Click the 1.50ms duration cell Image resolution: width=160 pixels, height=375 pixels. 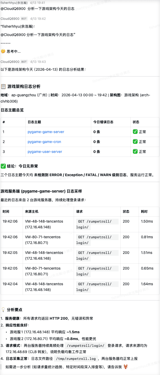pyautogui.click(x=147, y=221)
